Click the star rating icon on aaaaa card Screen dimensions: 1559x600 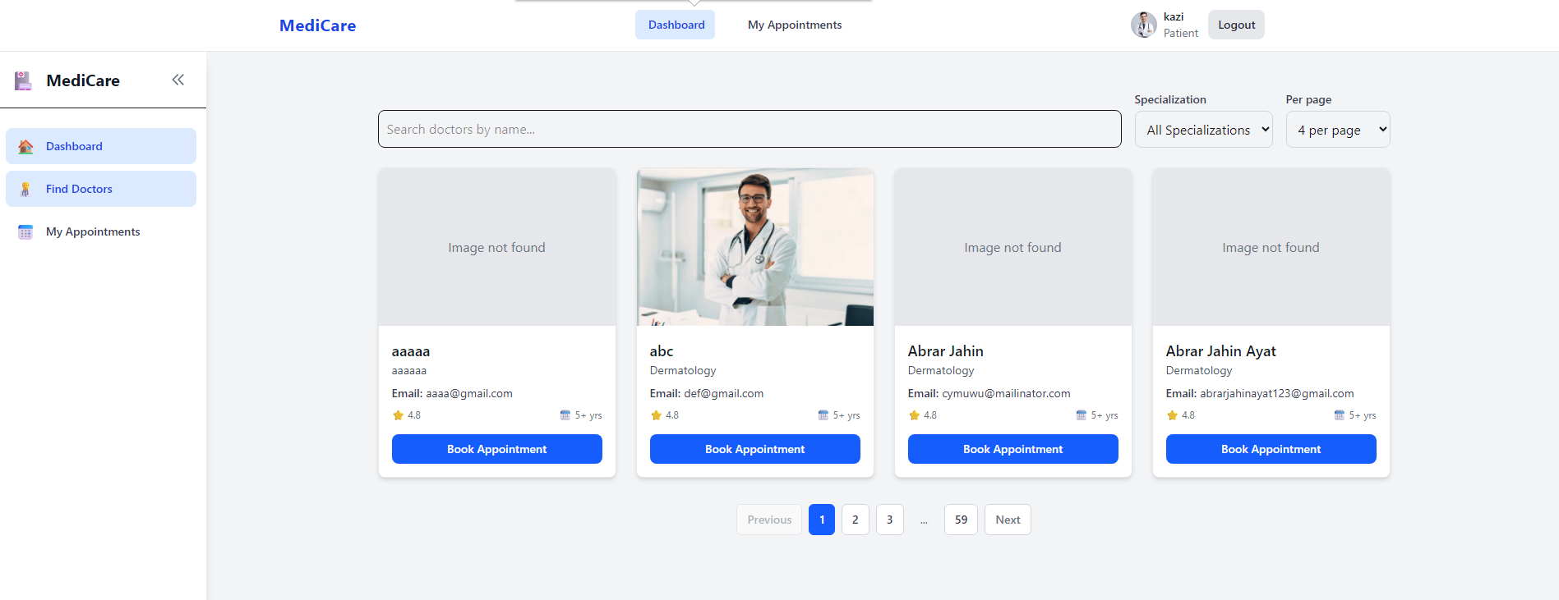point(399,415)
